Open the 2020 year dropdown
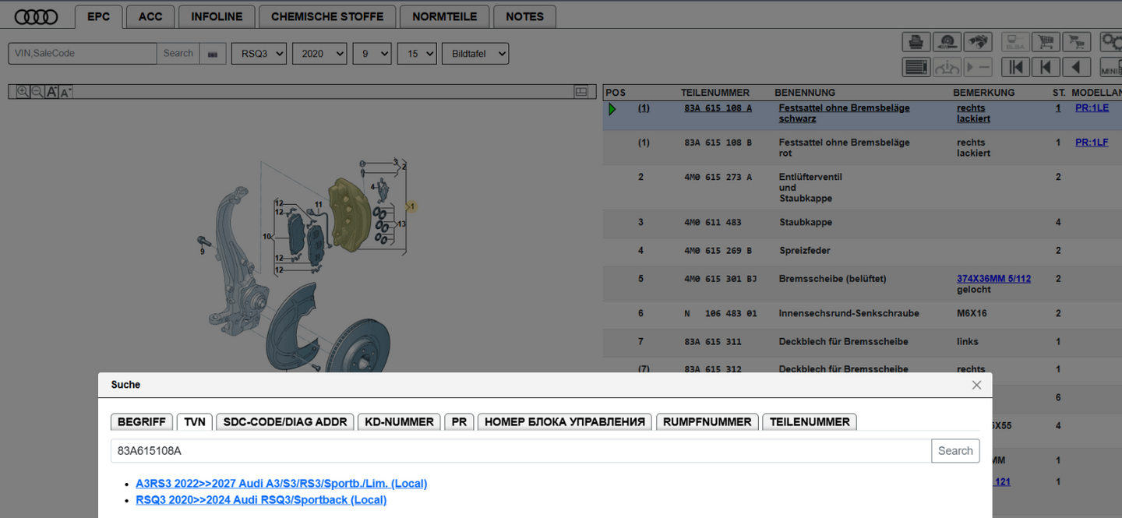1122x518 pixels. tap(319, 54)
